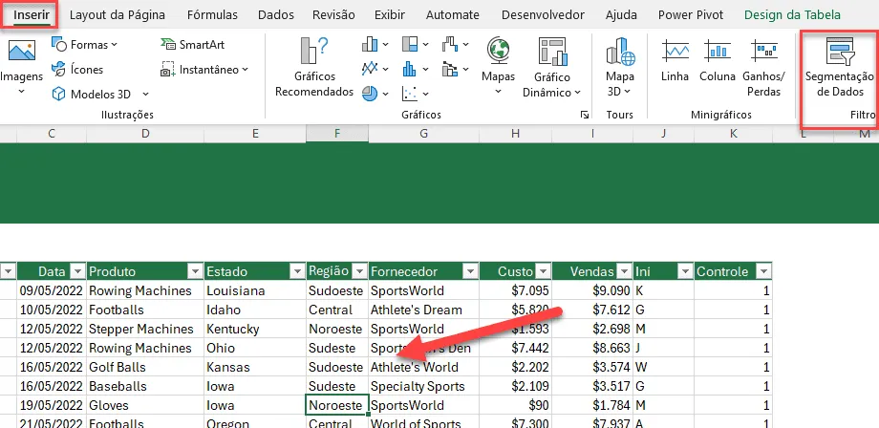Click the cell showing $9.090
The width and height of the screenshot is (879, 428).
[592, 290]
